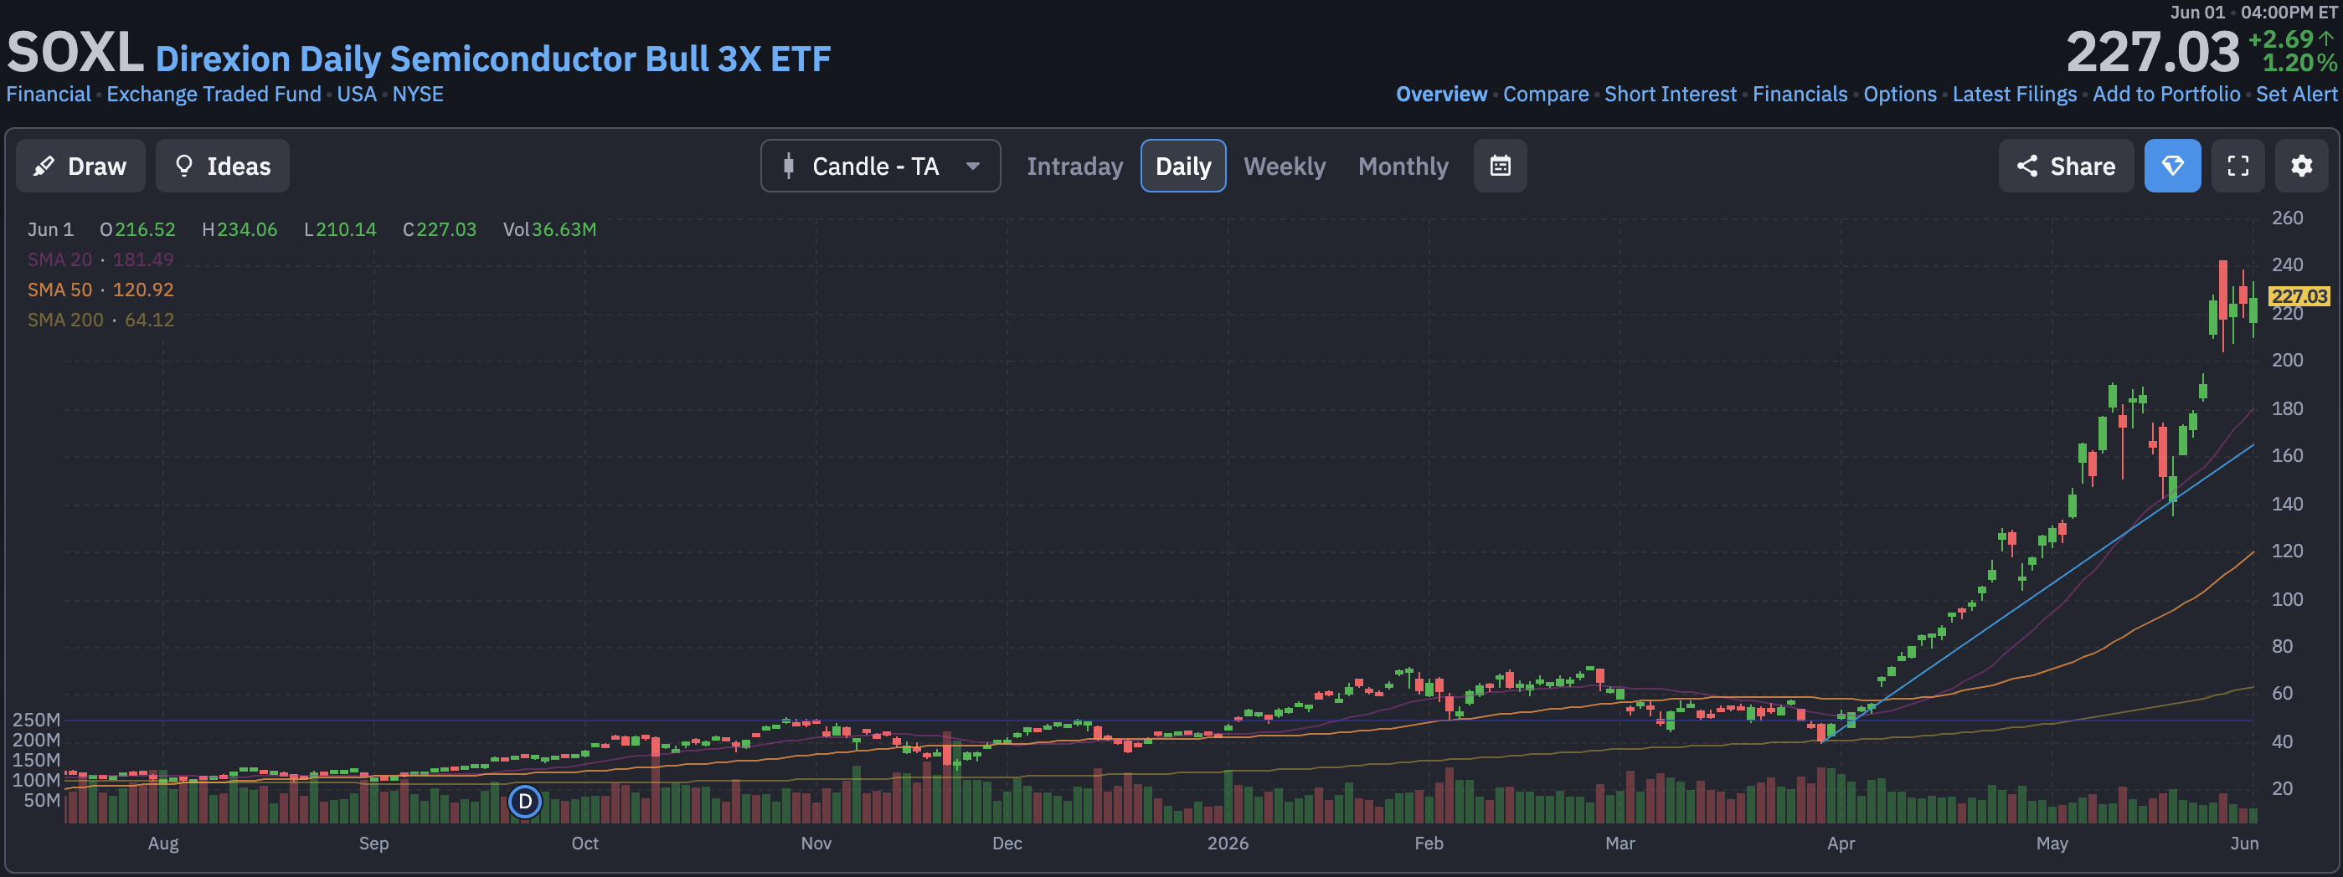Click the dividend D marker on chart

click(525, 802)
